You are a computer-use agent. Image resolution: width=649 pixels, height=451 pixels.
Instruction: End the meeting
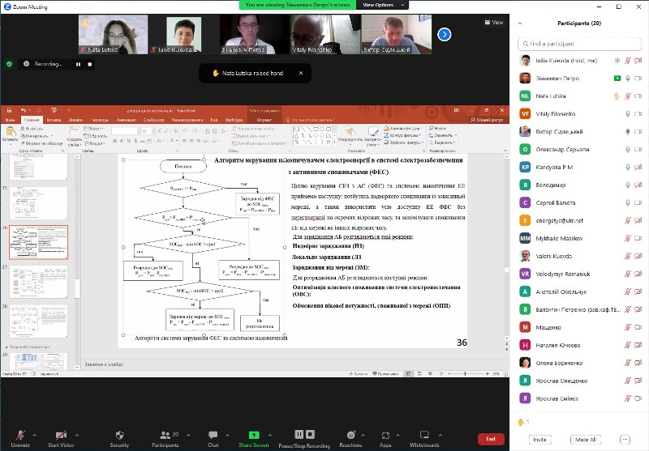click(491, 439)
